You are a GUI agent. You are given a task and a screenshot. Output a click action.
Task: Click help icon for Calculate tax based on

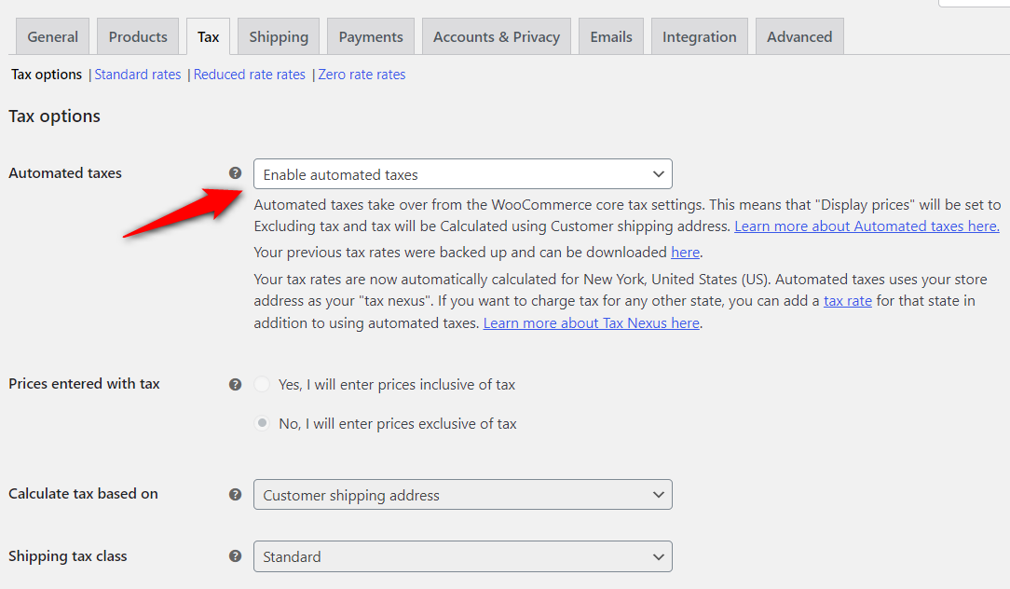pyautogui.click(x=235, y=494)
